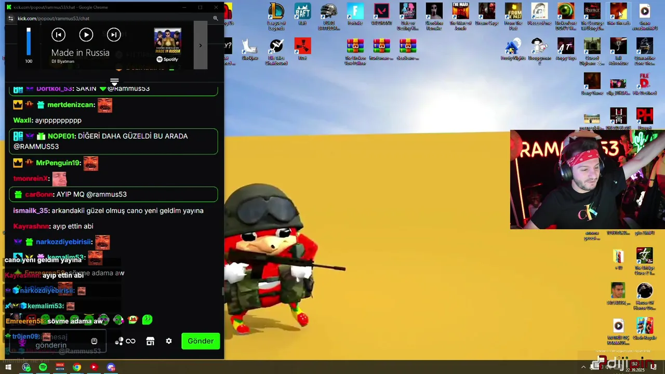665x374 pixels.
Task: Open House Of Horror desktop shortcut
Action: click(x=645, y=297)
